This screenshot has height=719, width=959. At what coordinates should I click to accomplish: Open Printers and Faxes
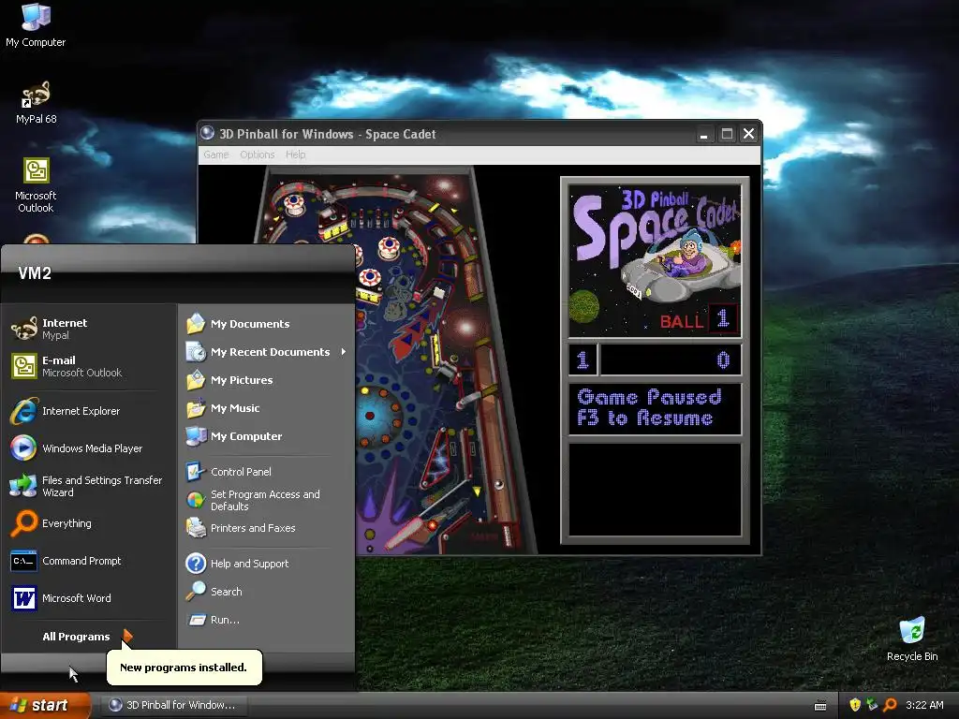pos(267,528)
